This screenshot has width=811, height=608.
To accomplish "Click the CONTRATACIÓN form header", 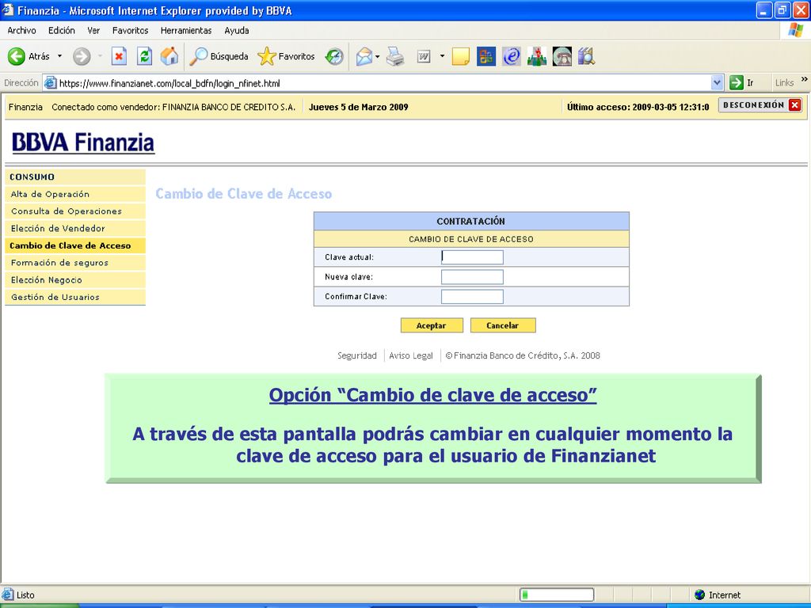I will (471, 222).
